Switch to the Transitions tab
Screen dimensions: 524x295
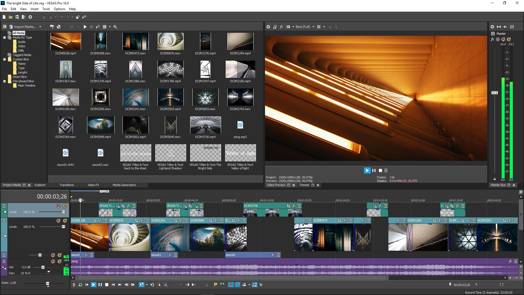[67, 185]
